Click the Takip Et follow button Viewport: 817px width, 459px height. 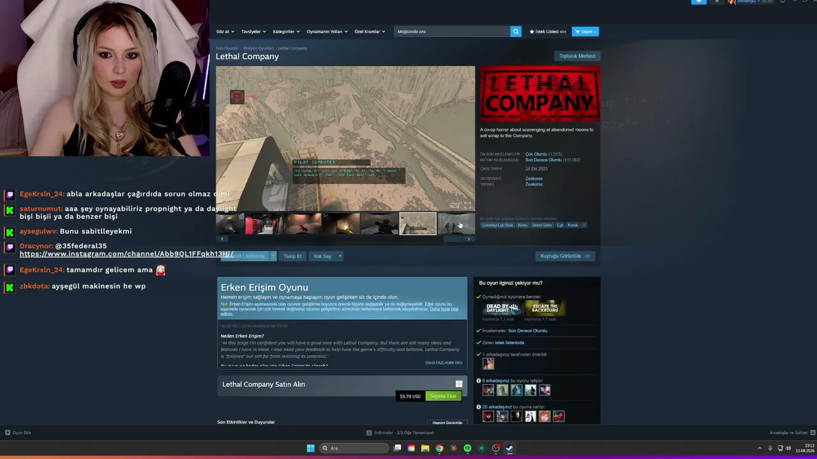[x=292, y=256]
